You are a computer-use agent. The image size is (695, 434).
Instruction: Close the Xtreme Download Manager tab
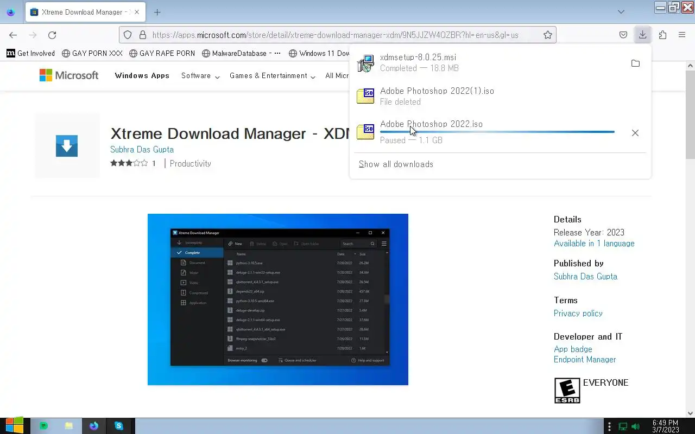click(137, 12)
